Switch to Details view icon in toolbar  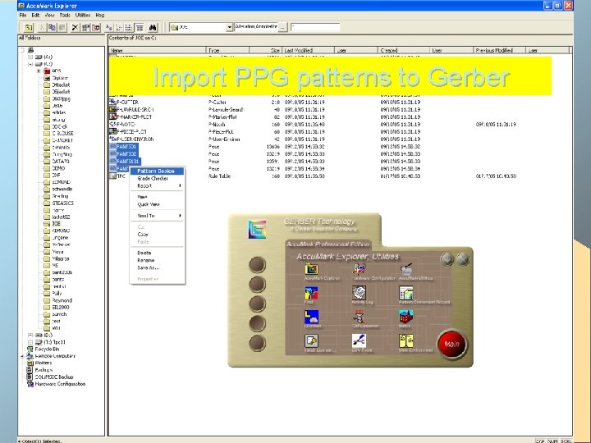140,28
